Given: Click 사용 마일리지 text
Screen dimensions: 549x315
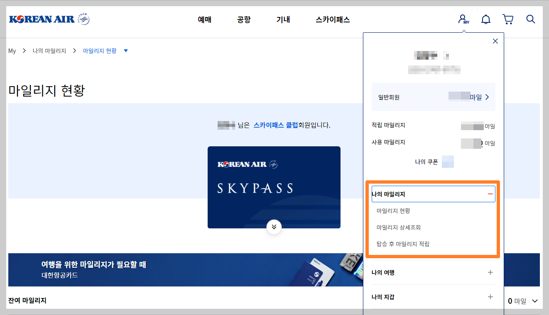Looking at the screenshot, I should 388,142.
